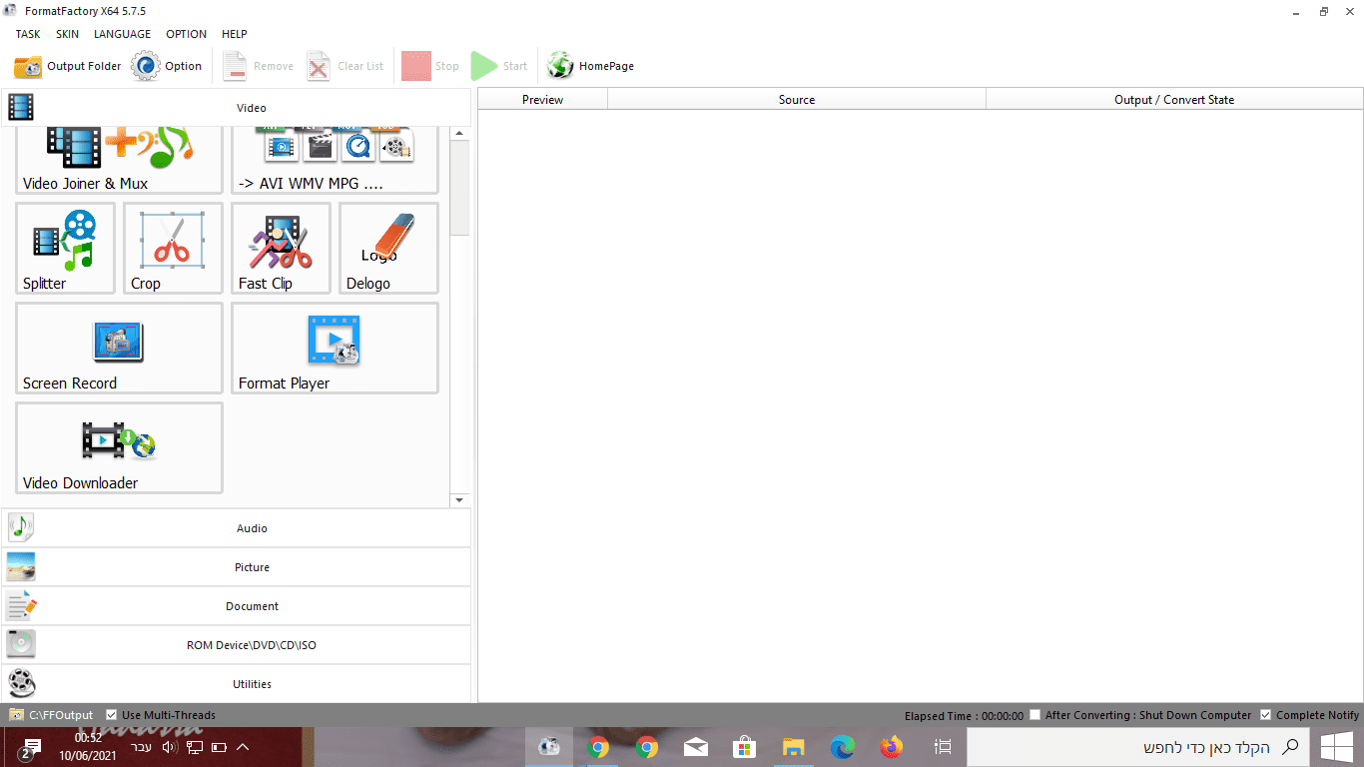The height and width of the screenshot is (767, 1364).
Task: Open Microsoft Store from the taskbar
Action: click(x=745, y=747)
